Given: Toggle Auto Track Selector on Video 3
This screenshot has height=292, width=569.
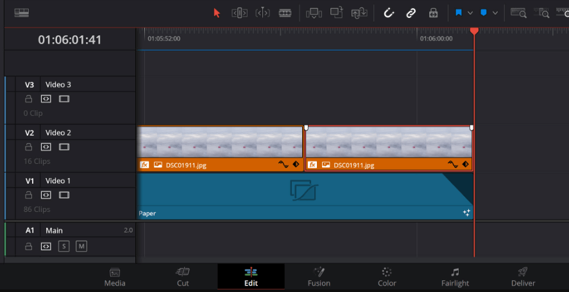Looking at the screenshot, I should pos(46,99).
